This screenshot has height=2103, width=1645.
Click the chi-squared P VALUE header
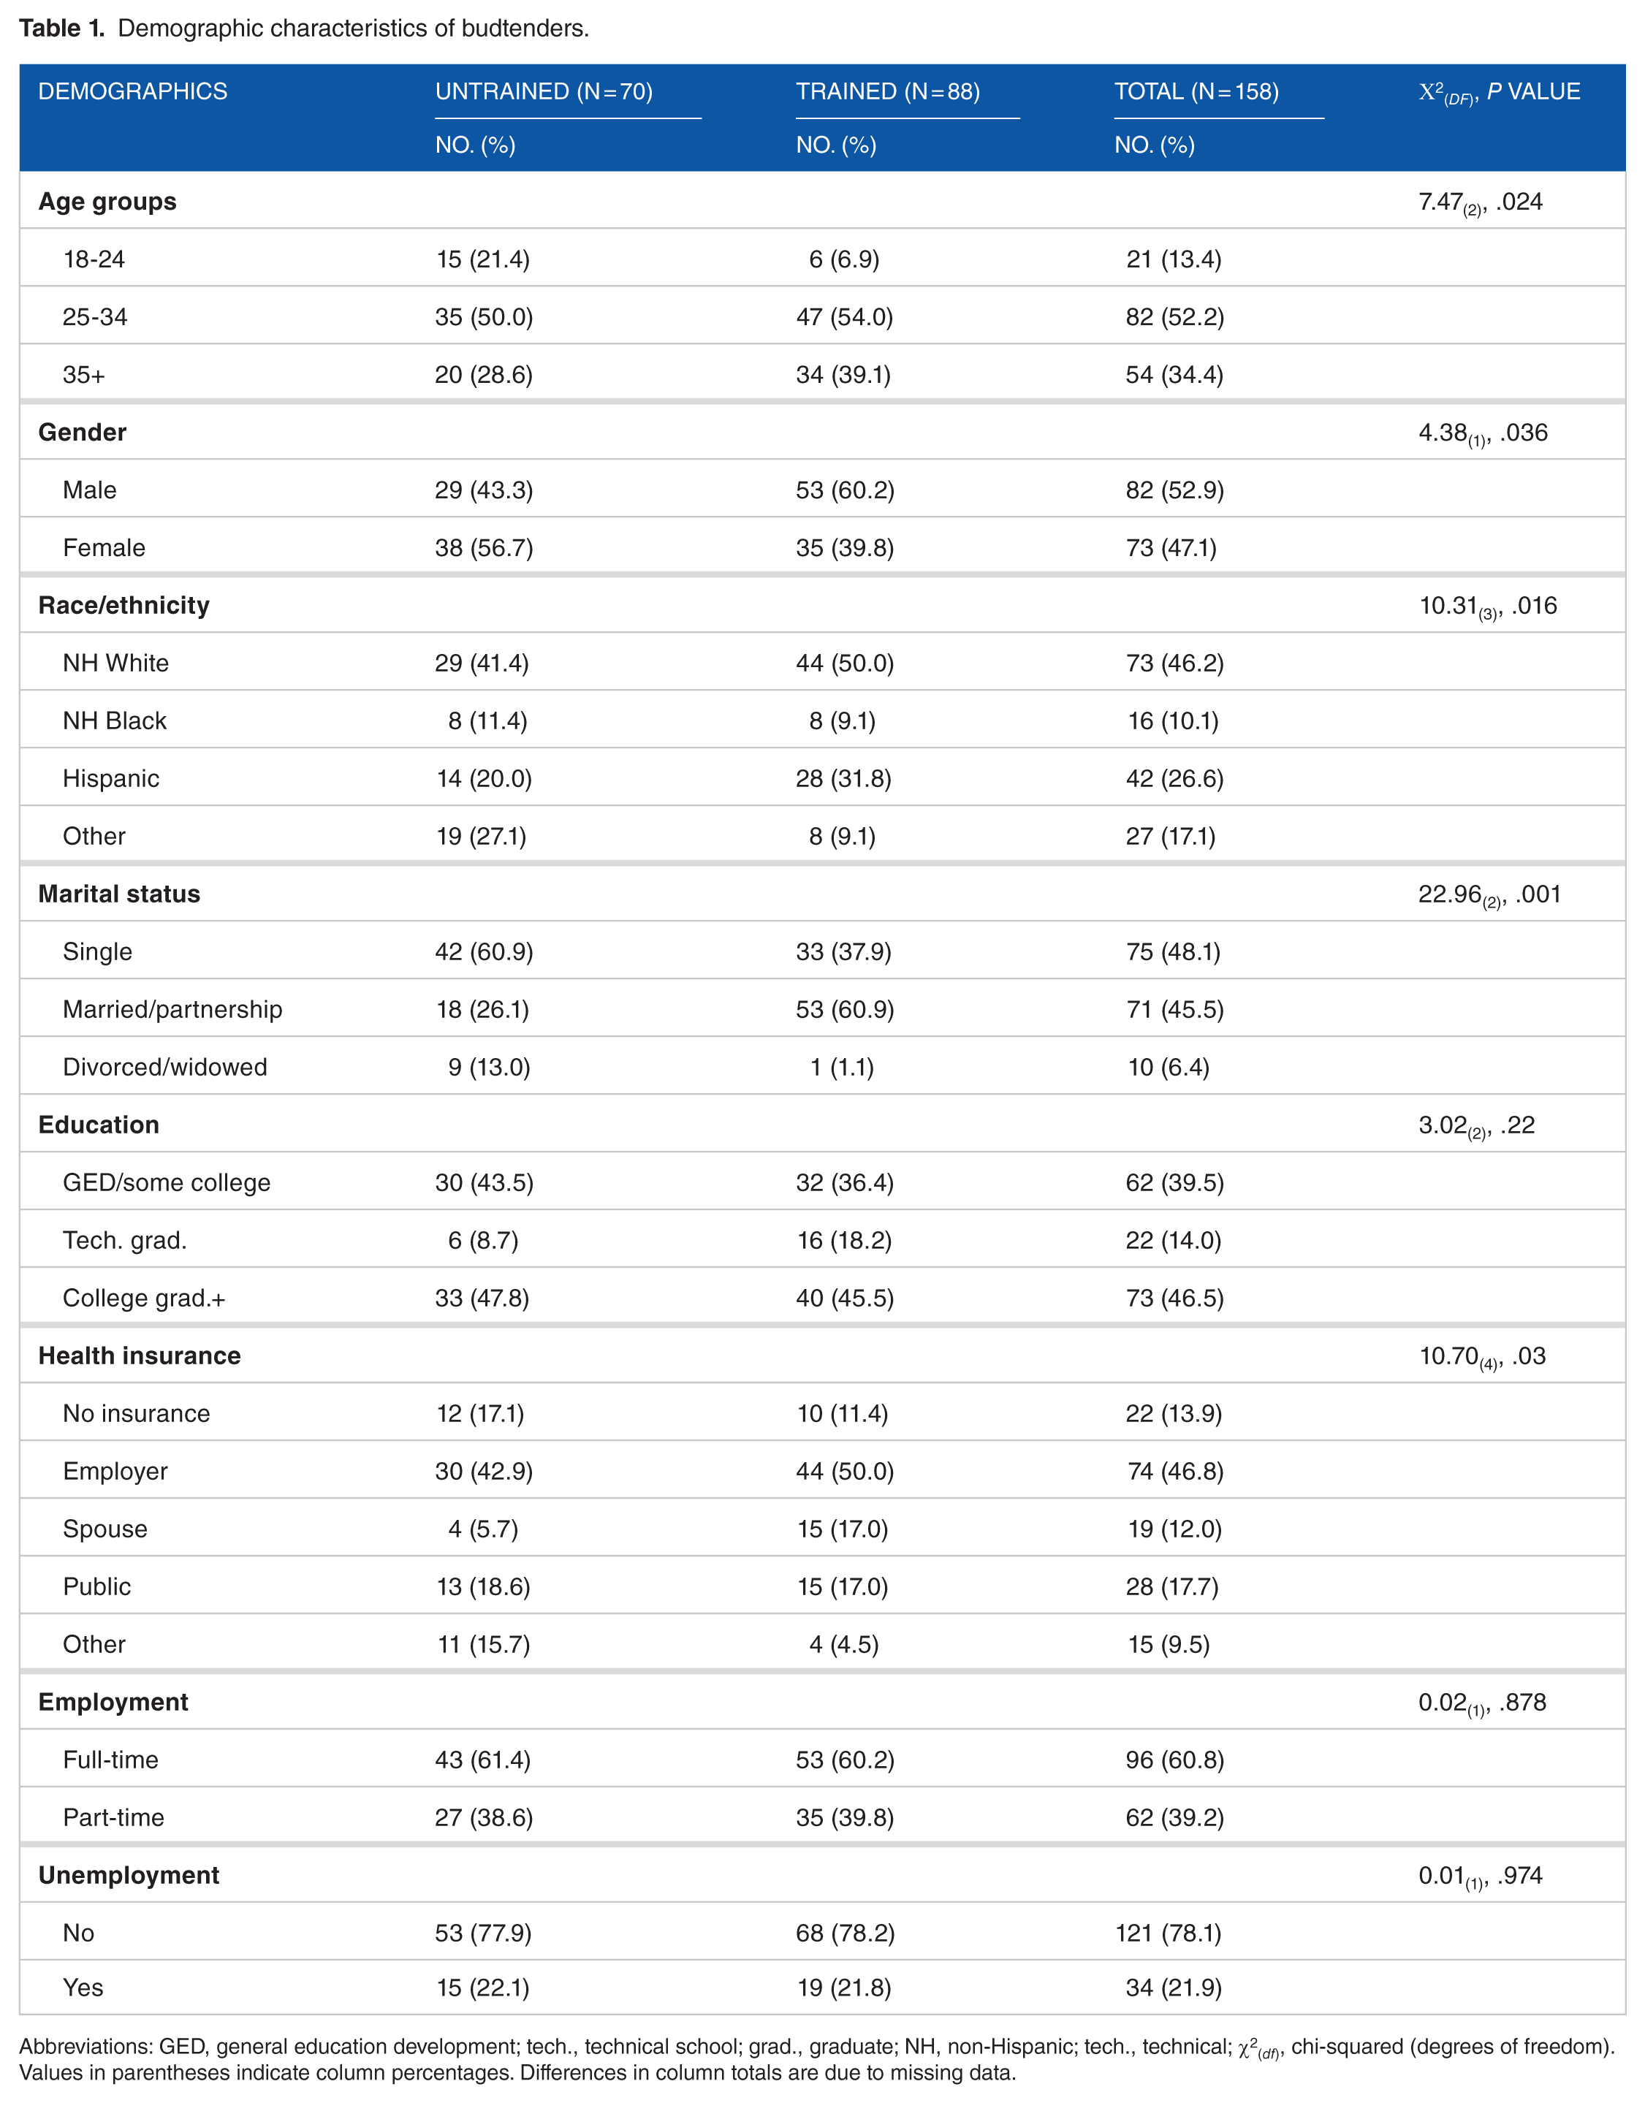tap(1500, 93)
